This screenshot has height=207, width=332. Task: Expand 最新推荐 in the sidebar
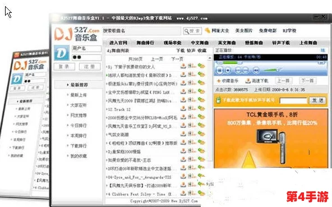78,85
